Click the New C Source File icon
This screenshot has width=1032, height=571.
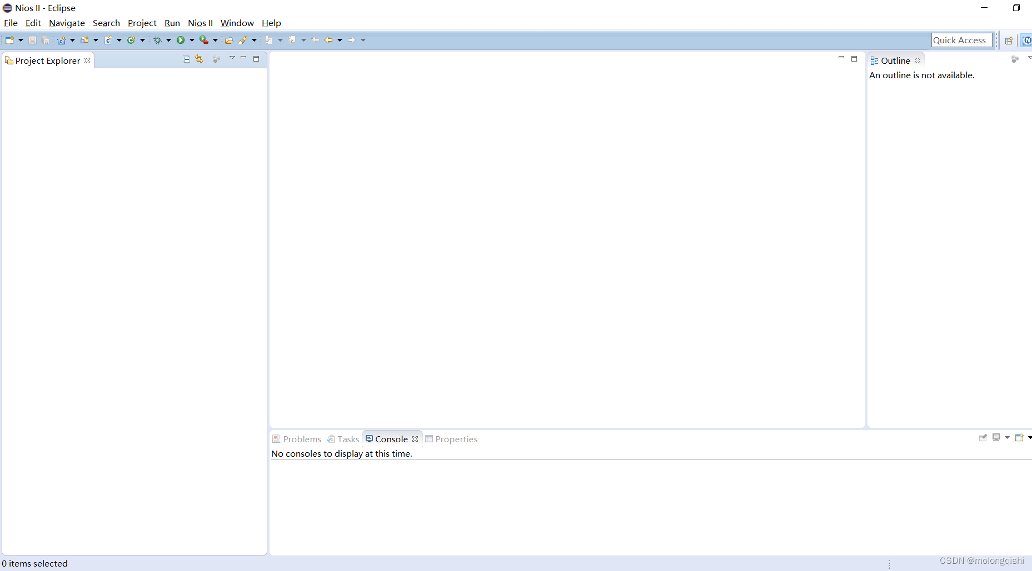click(x=108, y=40)
